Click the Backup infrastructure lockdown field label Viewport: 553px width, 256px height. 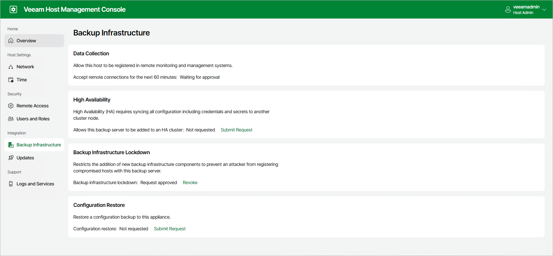tap(106, 182)
